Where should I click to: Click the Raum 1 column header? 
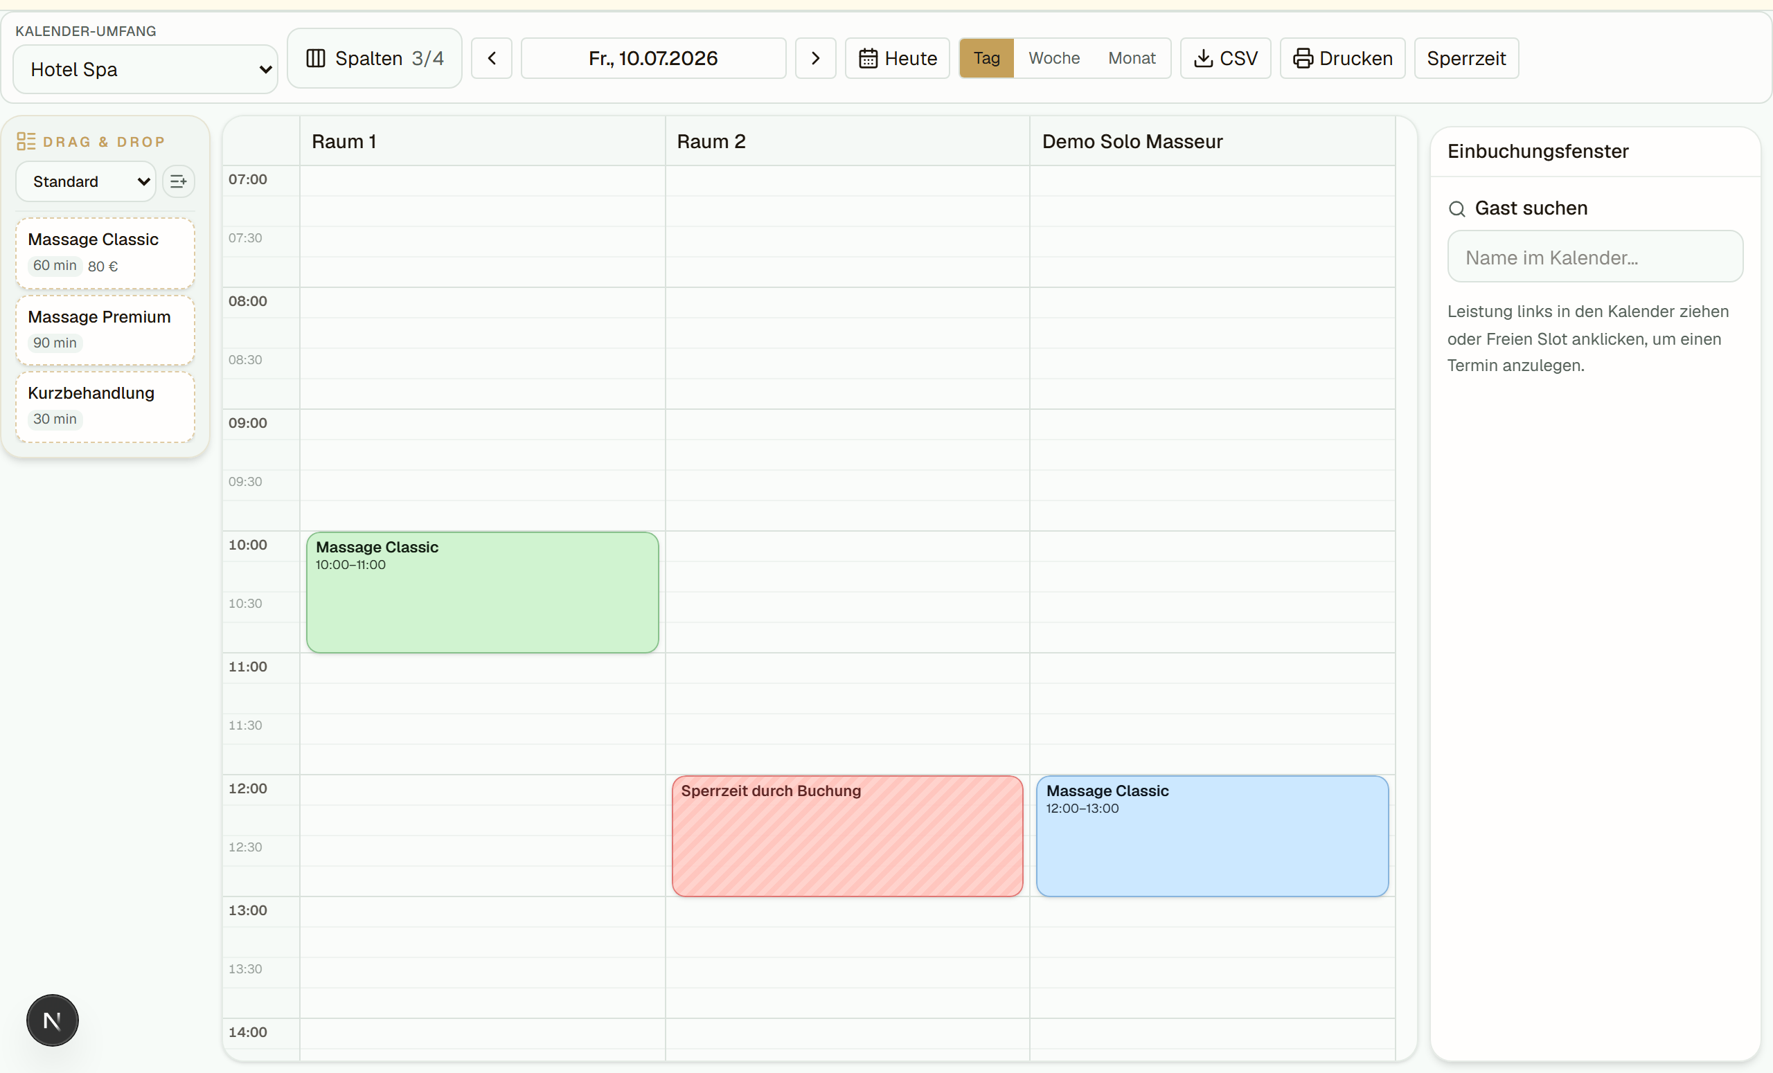(x=482, y=141)
